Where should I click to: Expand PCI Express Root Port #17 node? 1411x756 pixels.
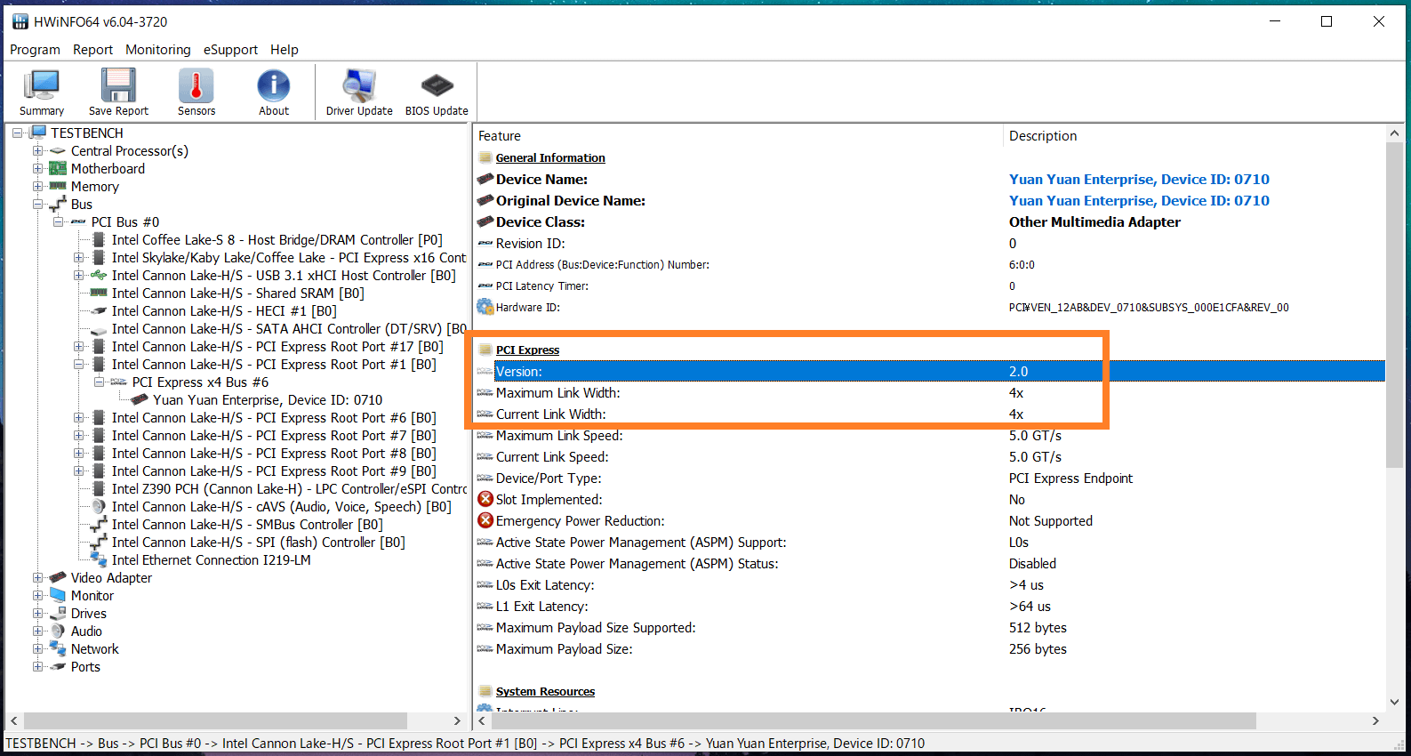79,346
